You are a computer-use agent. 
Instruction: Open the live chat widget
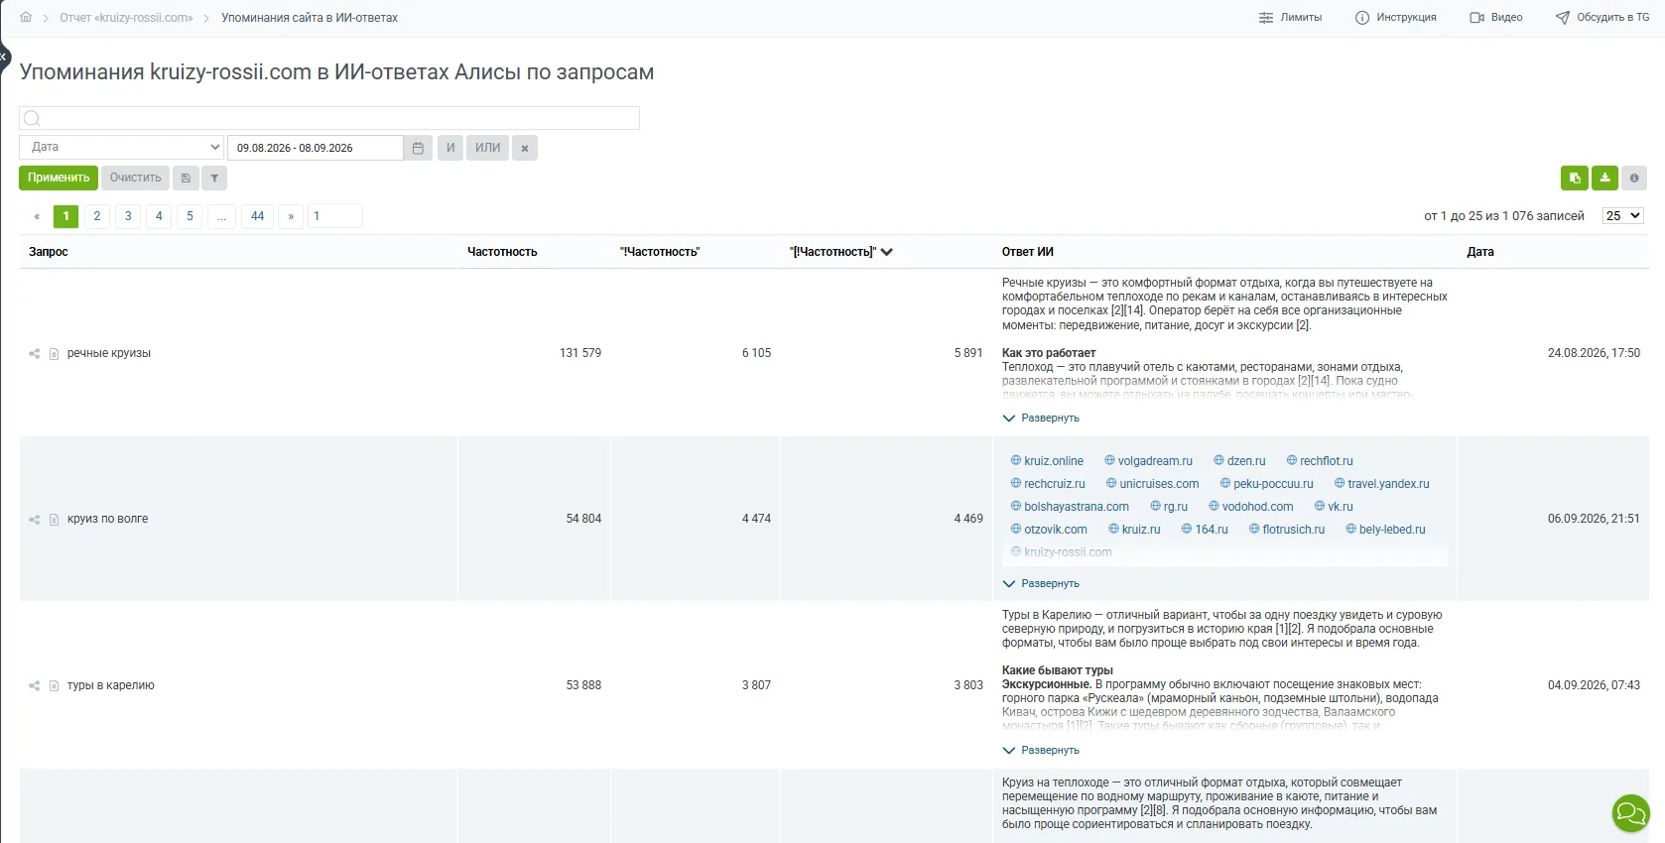point(1630,813)
